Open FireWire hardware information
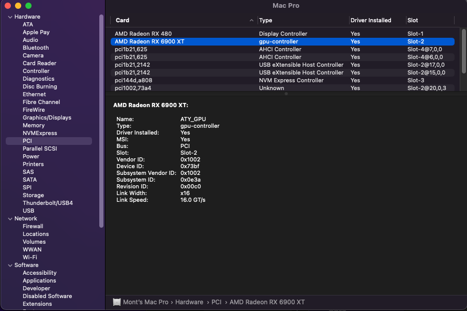Image resolution: width=467 pixels, height=311 pixels. click(x=34, y=110)
